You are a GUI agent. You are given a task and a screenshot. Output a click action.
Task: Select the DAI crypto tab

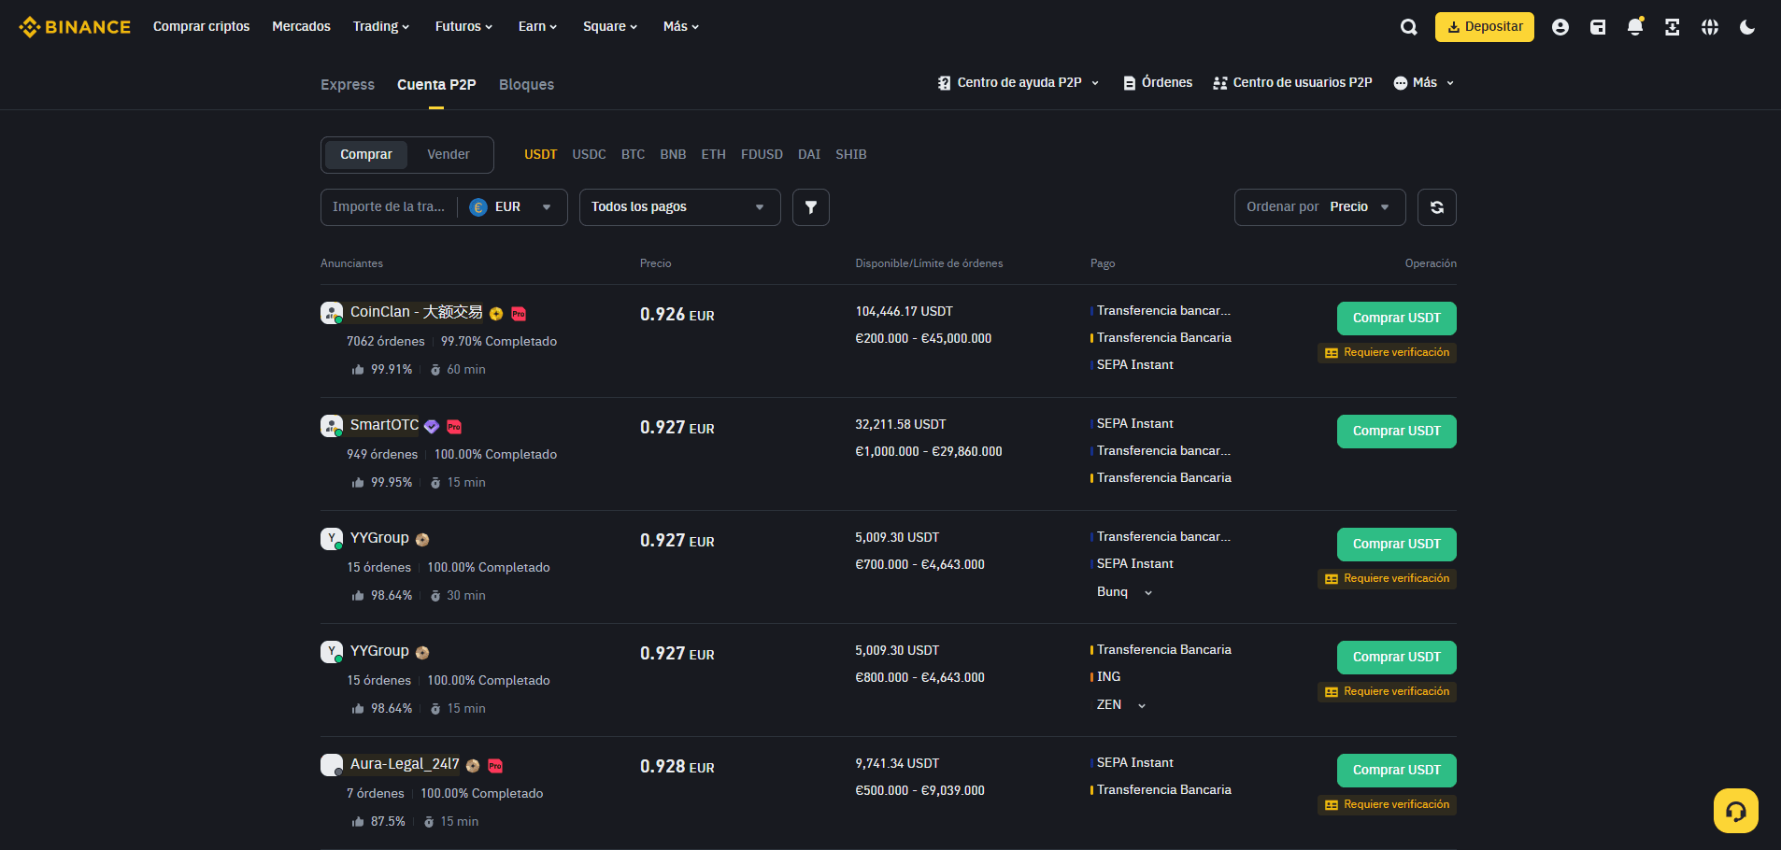pyautogui.click(x=809, y=155)
